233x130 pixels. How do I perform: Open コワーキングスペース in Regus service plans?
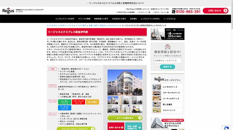pos(167,93)
